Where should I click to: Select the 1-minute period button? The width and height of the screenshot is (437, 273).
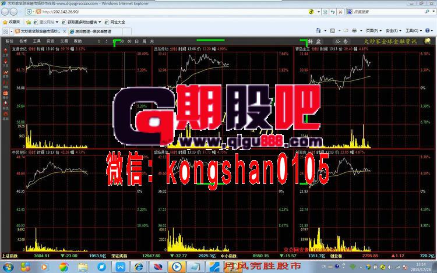coord(98,41)
